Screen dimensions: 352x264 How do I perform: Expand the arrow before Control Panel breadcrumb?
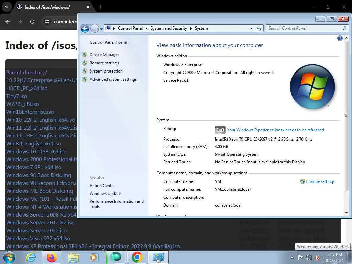pyautogui.click(x=114, y=28)
